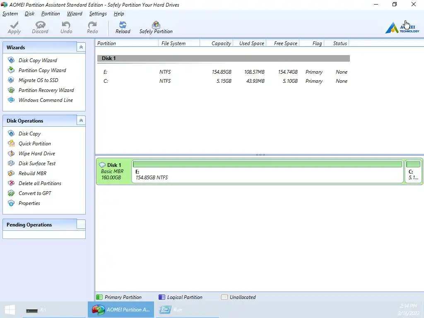Select E: partition block in disk map

pos(267,171)
